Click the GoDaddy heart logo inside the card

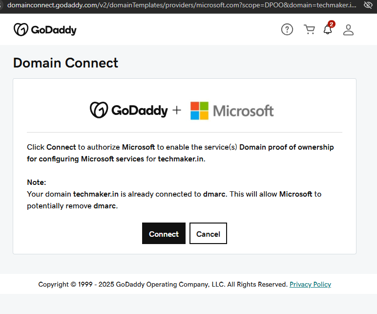tap(99, 110)
